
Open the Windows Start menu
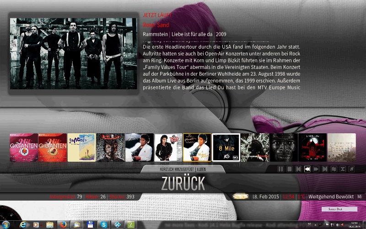[x=5, y=225]
